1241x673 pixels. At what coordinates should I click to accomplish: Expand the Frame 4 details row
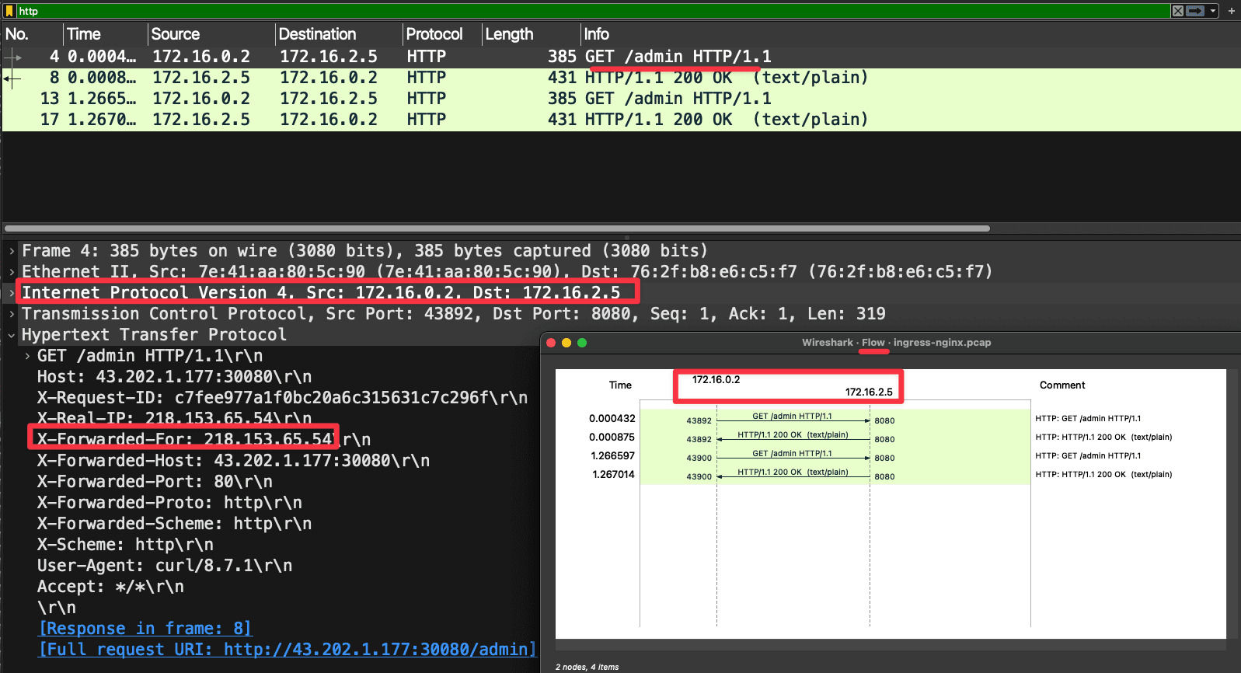click(12, 251)
